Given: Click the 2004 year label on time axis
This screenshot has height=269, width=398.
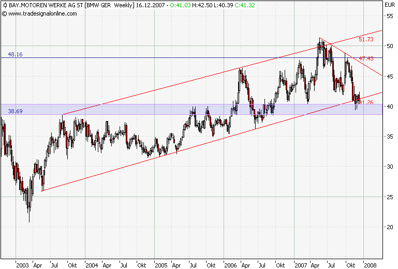Looking at the screenshot, I should coord(92,265).
